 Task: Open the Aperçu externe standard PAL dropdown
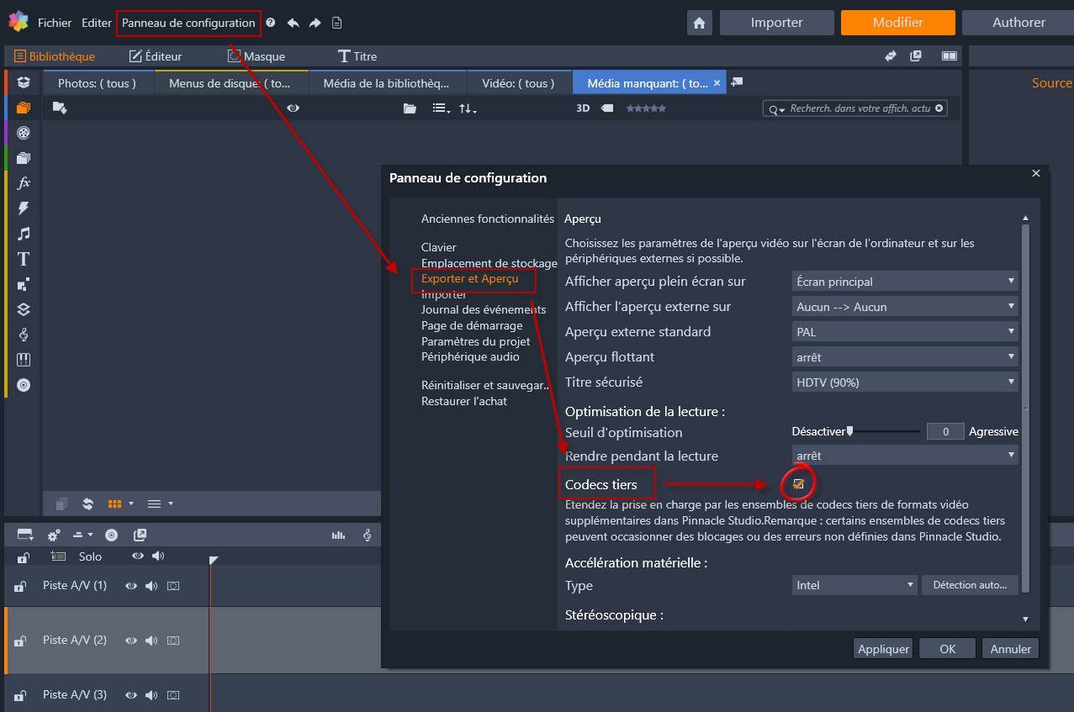[905, 332]
